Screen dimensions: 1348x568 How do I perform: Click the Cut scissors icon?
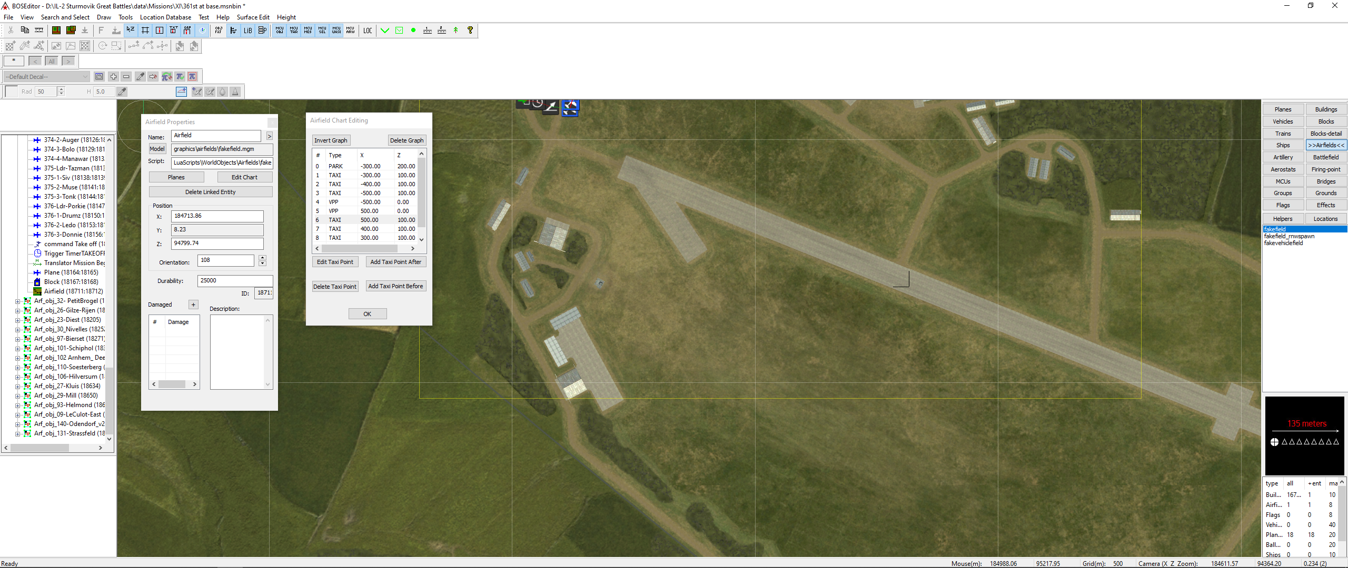pos(11,31)
